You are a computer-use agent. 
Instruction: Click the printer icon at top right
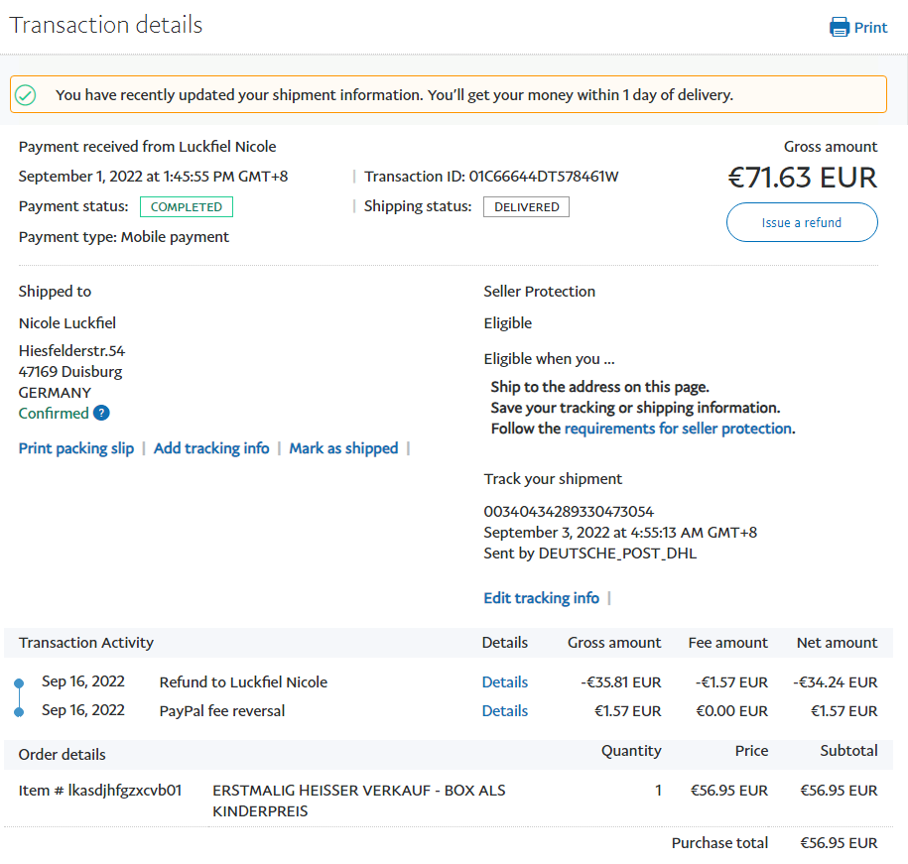click(840, 27)
